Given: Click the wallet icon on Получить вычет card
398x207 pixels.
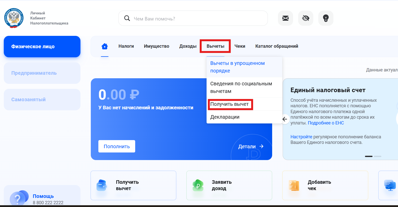Looking at the screenshot, I should [x=102, y=185].
